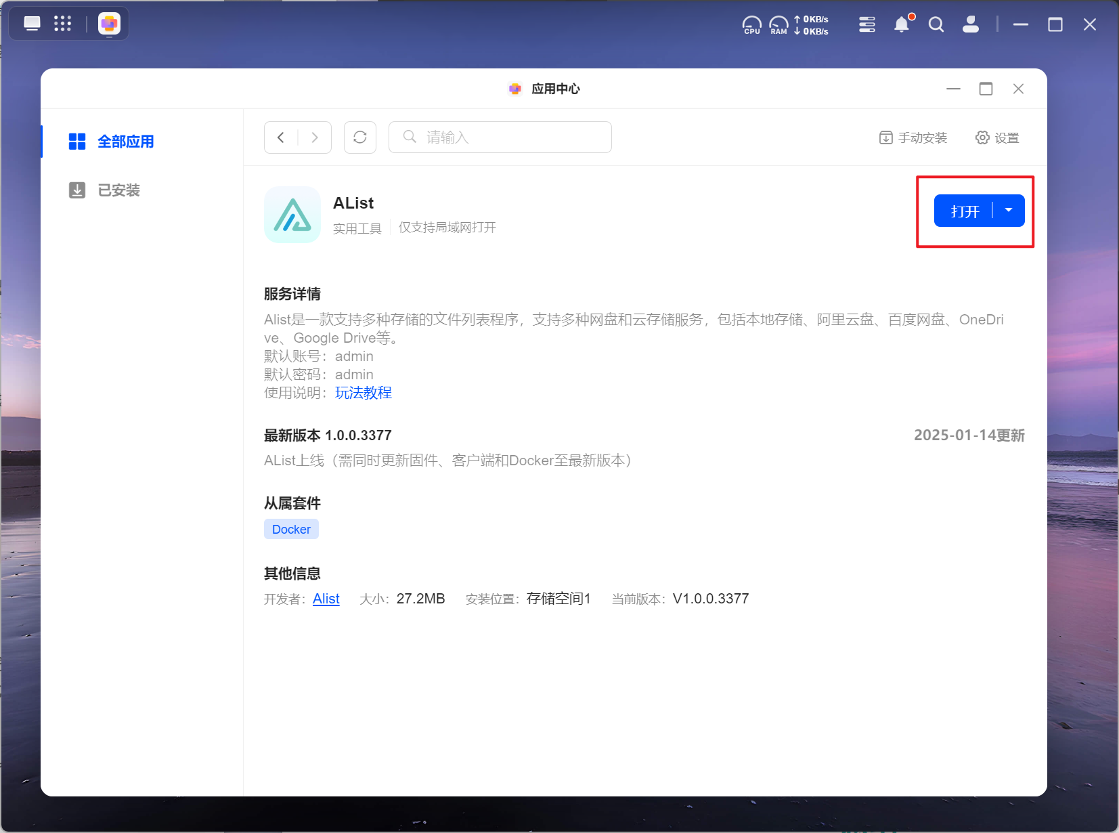Click the AList app title text

[x=353, y=203]
